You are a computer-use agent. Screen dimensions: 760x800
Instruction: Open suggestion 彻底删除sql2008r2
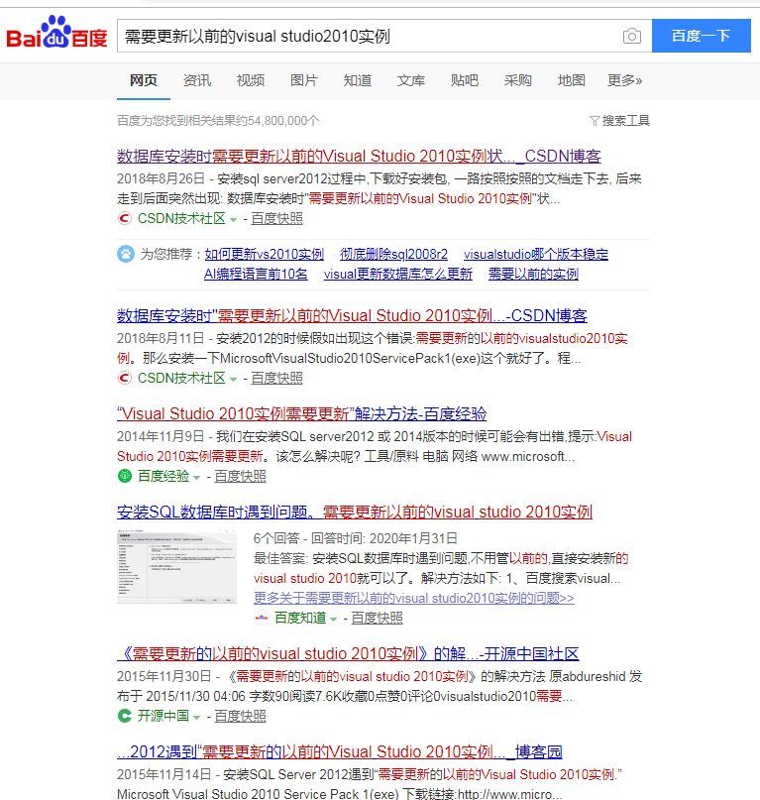click(393, 254)
